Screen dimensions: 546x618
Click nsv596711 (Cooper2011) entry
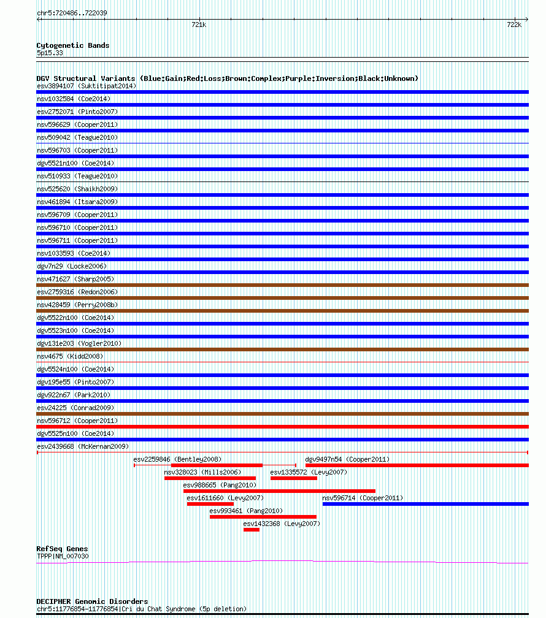point(77,240)
